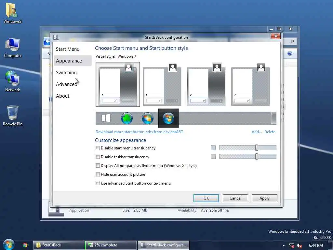The image size is (333, 250).
Task: Check Display All programs as flyout menu
Action: pos(98,165)
